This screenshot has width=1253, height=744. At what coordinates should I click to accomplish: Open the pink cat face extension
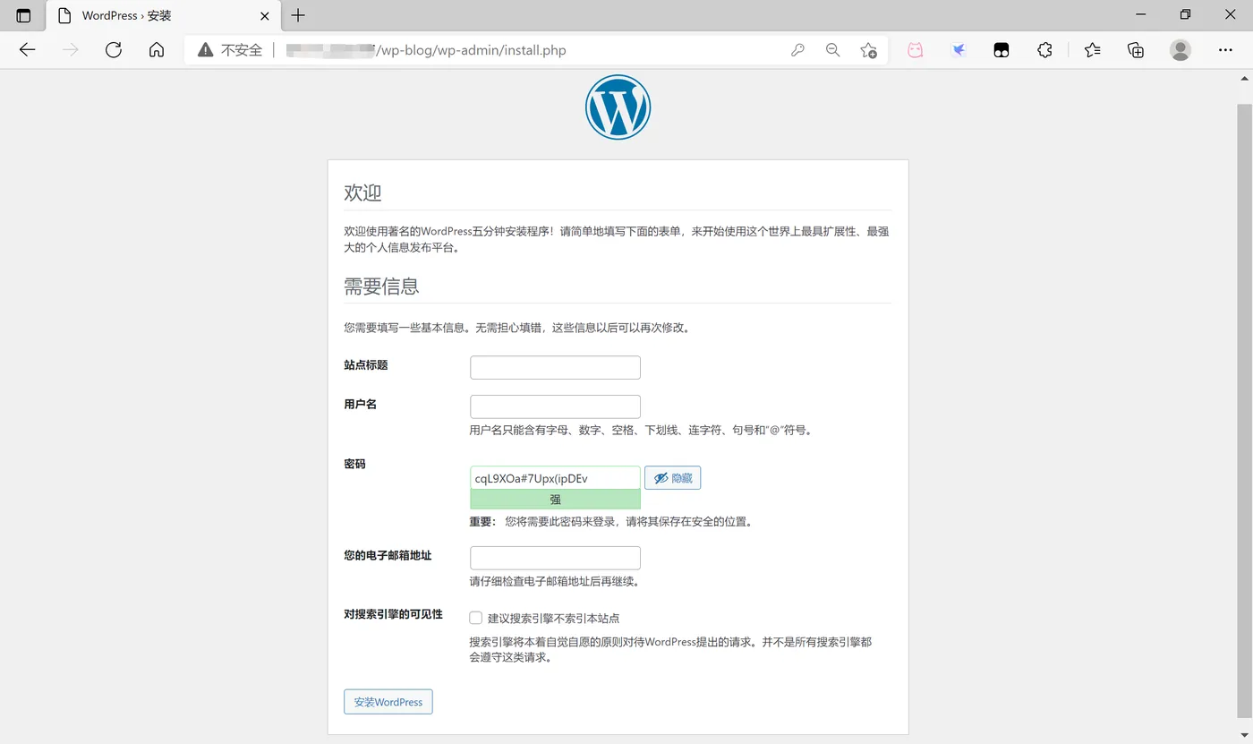pos(916,50)
